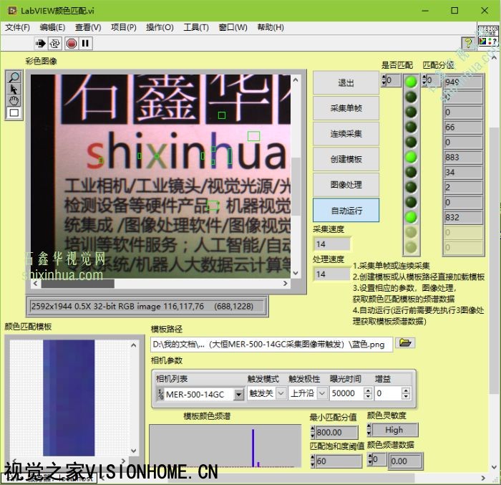Click the 创建模板 button

point(346,159)
